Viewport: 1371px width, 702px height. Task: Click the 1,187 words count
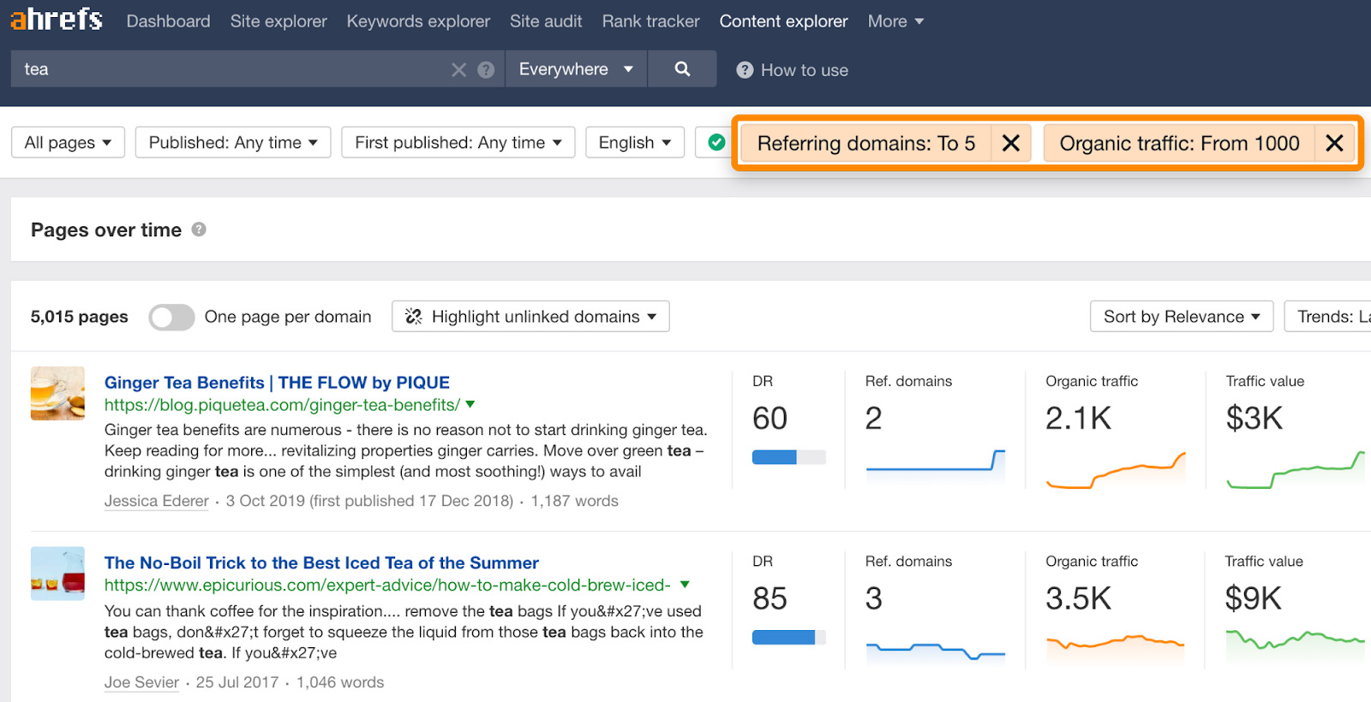574,501
